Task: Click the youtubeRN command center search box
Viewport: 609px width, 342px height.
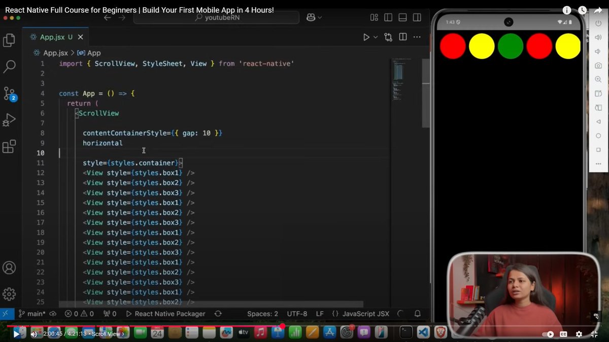Action: (216, 17)
